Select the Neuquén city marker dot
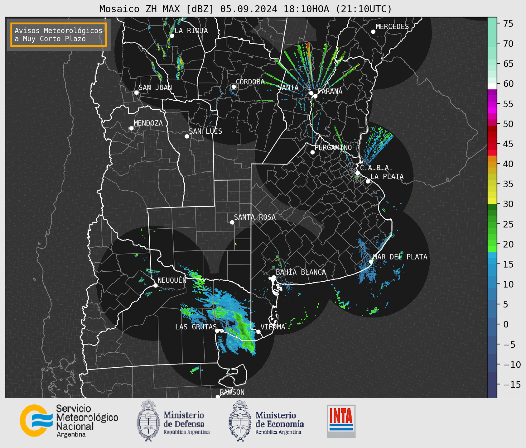 coord(156,285)
